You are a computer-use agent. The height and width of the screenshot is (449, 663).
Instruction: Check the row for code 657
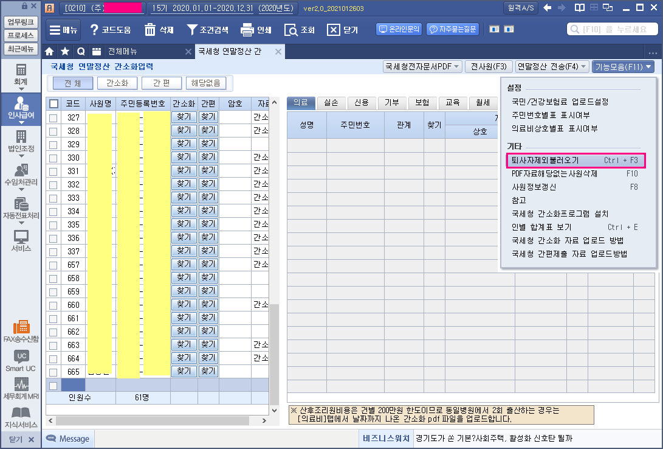tap(53, 265)
